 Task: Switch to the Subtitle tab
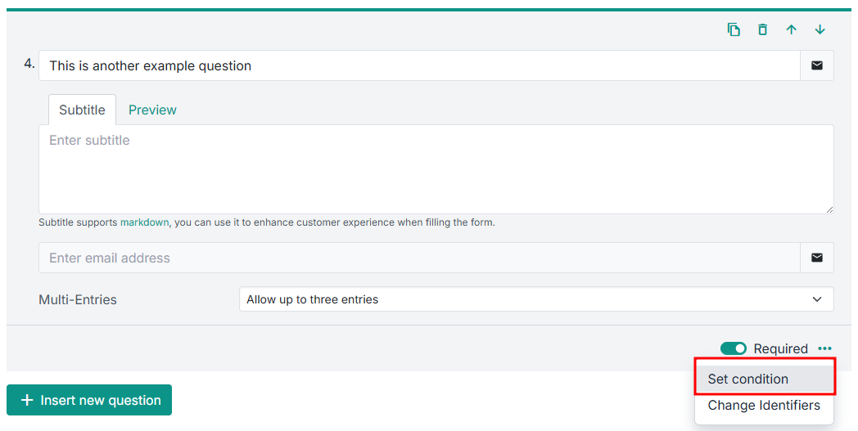[82, 110]
